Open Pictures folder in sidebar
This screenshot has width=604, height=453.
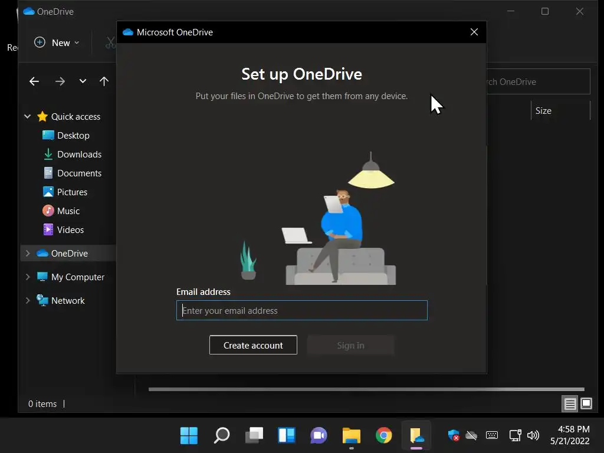[x=72, y=192]
